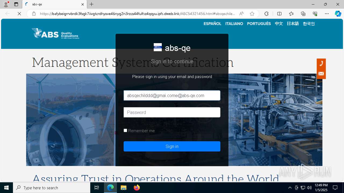Screen dimensions: 344x193
Task: Click the volume speaker tray icon
Action: click(x=309, y=188)
